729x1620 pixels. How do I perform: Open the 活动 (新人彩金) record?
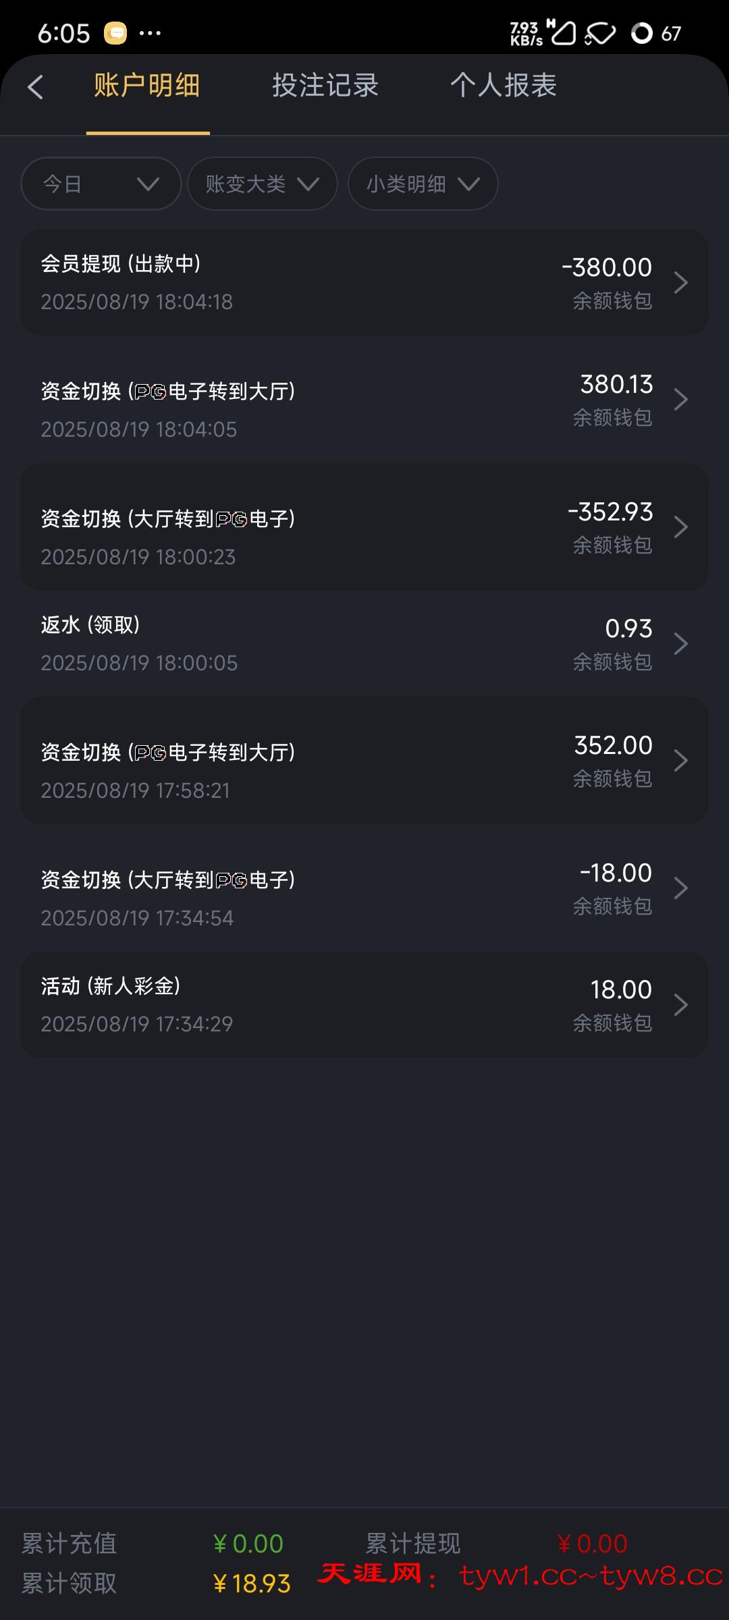(270, 1005)
